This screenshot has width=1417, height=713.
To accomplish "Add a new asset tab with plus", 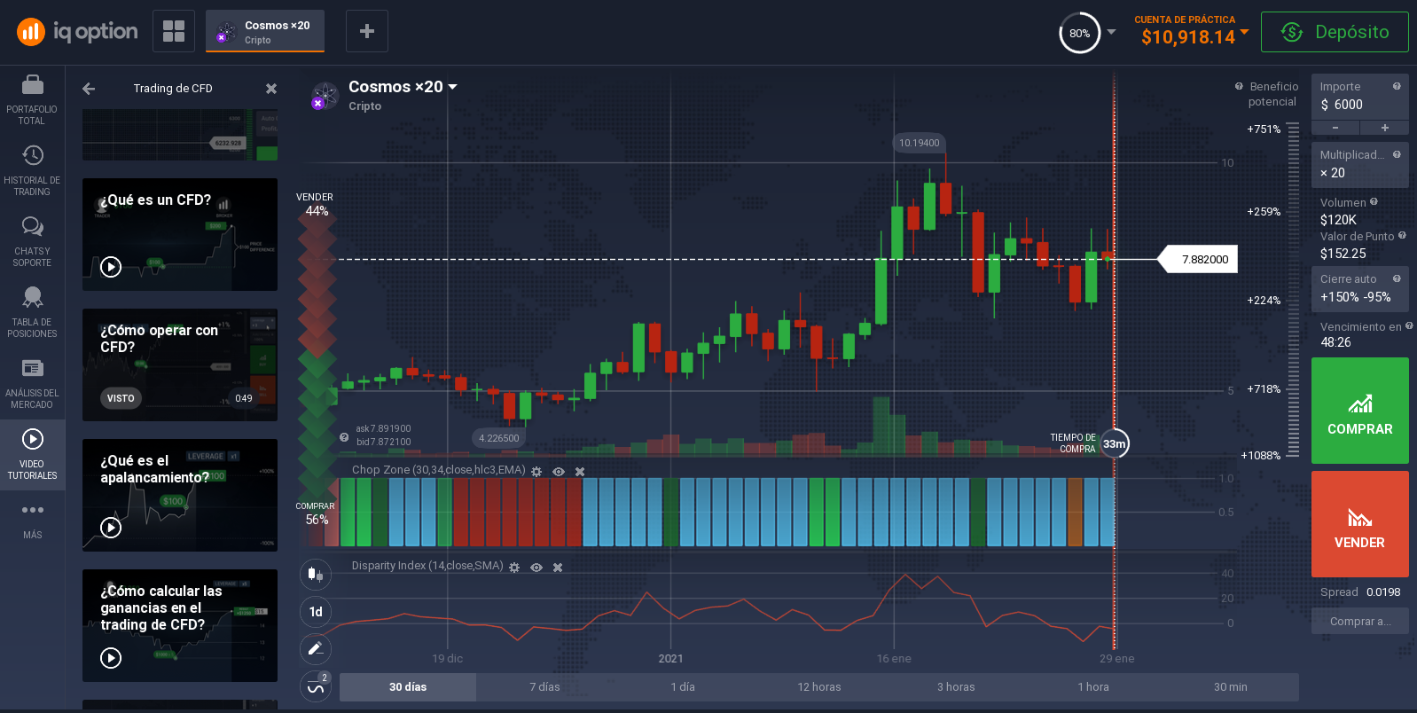I will 367,31.
